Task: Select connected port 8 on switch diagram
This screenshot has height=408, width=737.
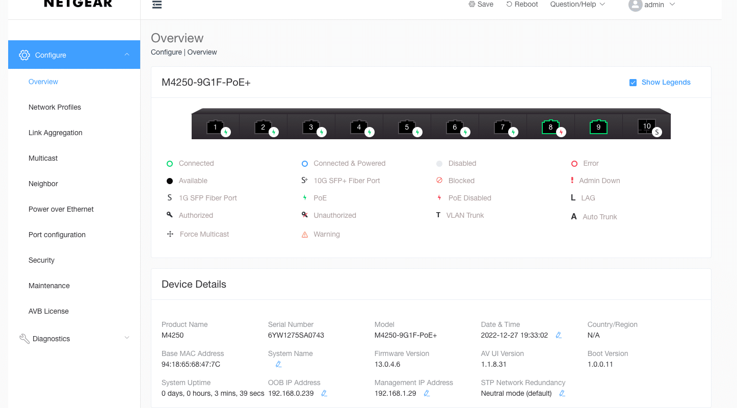Action: tap(550, 127)
